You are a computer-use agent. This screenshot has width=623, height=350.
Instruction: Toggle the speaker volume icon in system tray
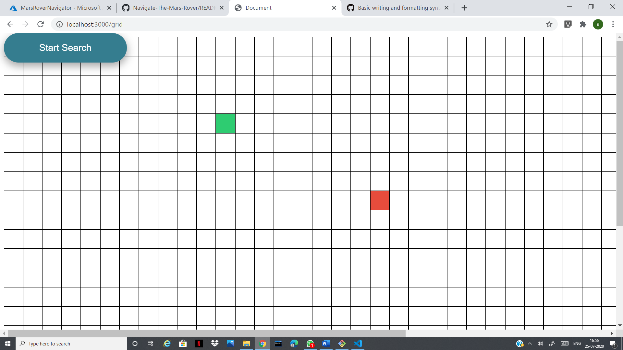pos(540,344)
